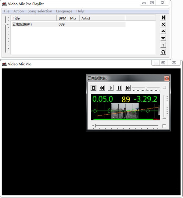Maximize the Video Mix Pro Playlist window
Image resolution: width=183 pixels, height=198 pixels.
152,3
